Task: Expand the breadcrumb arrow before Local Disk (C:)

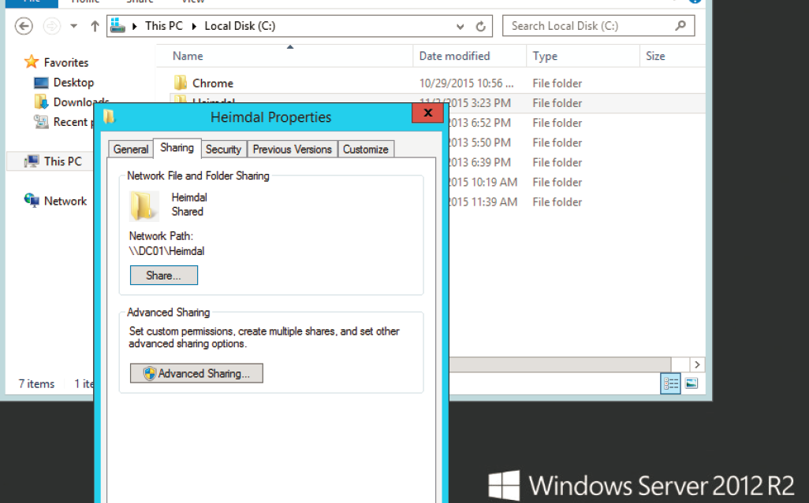Action: click(x=195, y=26)
